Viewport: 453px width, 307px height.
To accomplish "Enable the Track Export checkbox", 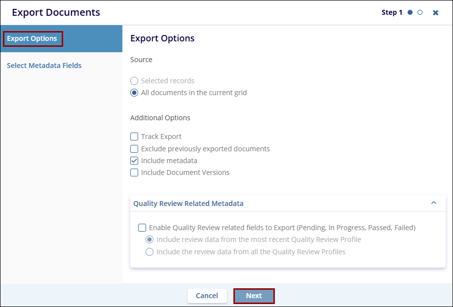I will pyautogui.click(x=134, y=136).
